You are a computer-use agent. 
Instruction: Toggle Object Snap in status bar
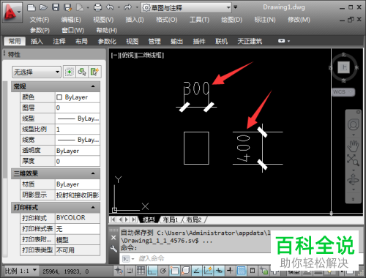coord(174,271)
